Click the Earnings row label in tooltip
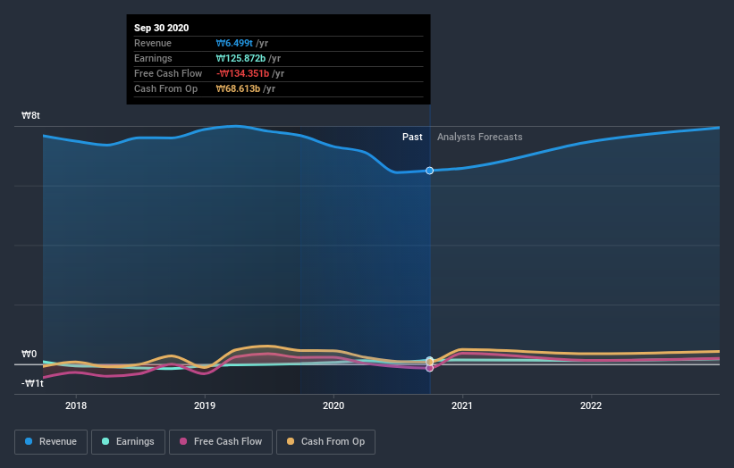 coord(153,58)
